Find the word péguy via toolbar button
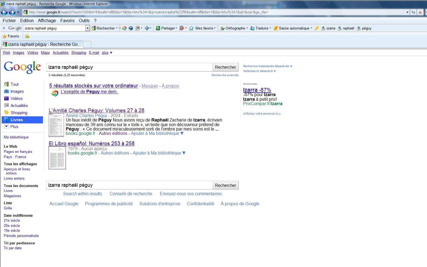 pyautogui.click(x=364, y=28)
